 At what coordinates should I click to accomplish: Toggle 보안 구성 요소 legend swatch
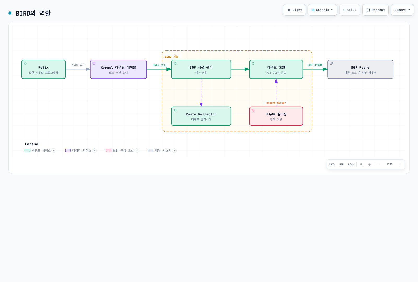(108, 150)
